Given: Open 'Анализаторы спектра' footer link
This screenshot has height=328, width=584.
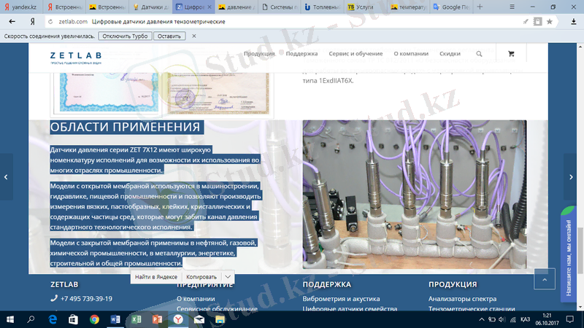Looking at the screenshot, I should 461,299.
